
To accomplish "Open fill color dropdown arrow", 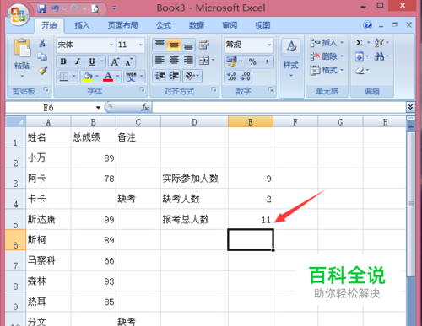I will coord(97,76).
